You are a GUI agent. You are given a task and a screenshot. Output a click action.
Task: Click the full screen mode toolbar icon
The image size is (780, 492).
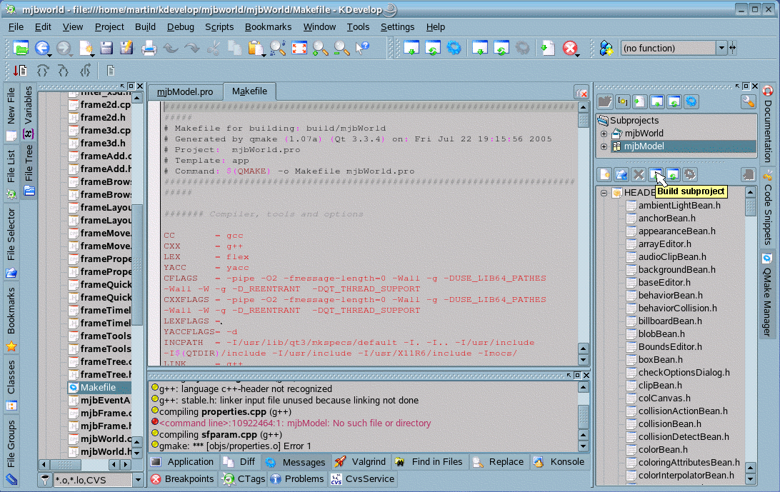[x=299, y=48]
